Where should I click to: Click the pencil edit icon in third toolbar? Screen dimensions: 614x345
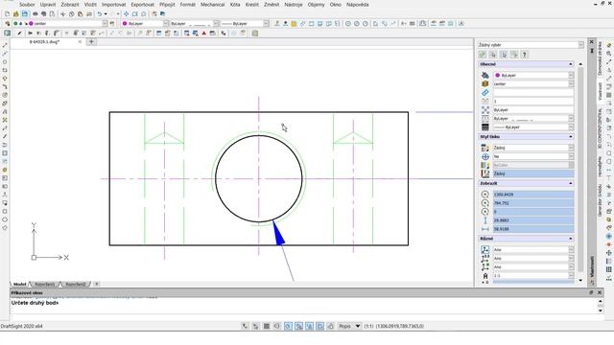pos(19,34)
